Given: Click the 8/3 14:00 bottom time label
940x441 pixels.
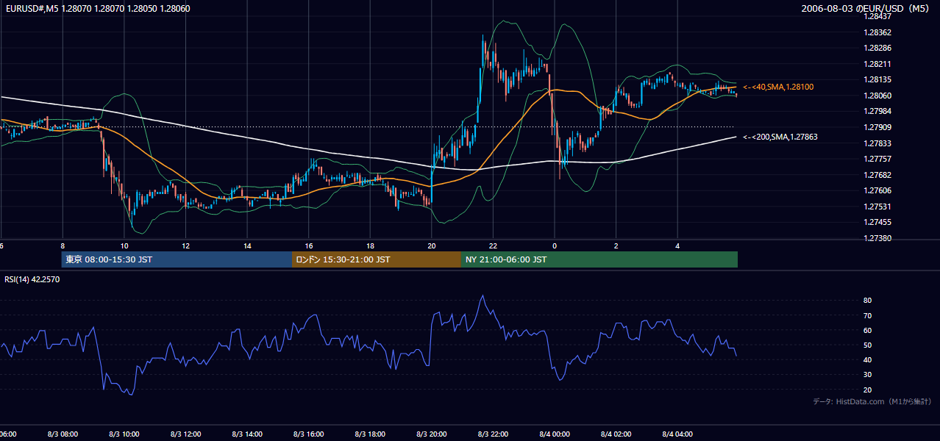Looking at the screenshot, I should click(247, 434).
